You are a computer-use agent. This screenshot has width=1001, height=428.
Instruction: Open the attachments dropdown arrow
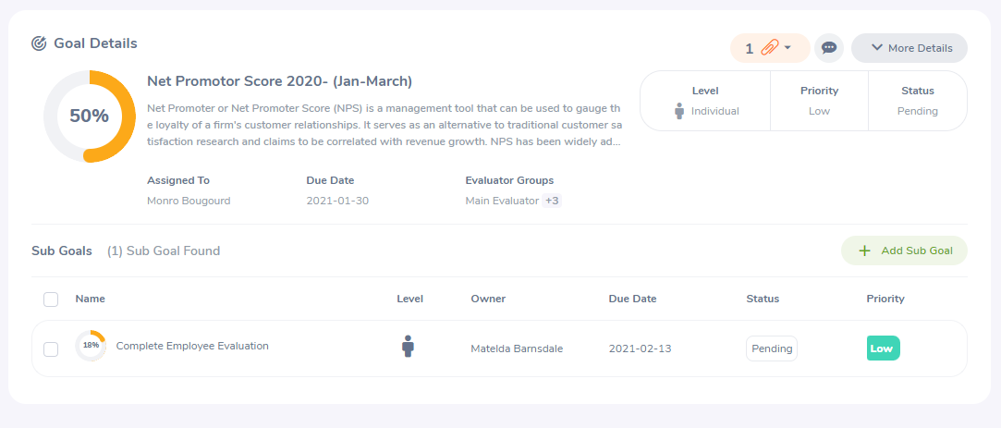pyautogui.click(x=787, y=48)
